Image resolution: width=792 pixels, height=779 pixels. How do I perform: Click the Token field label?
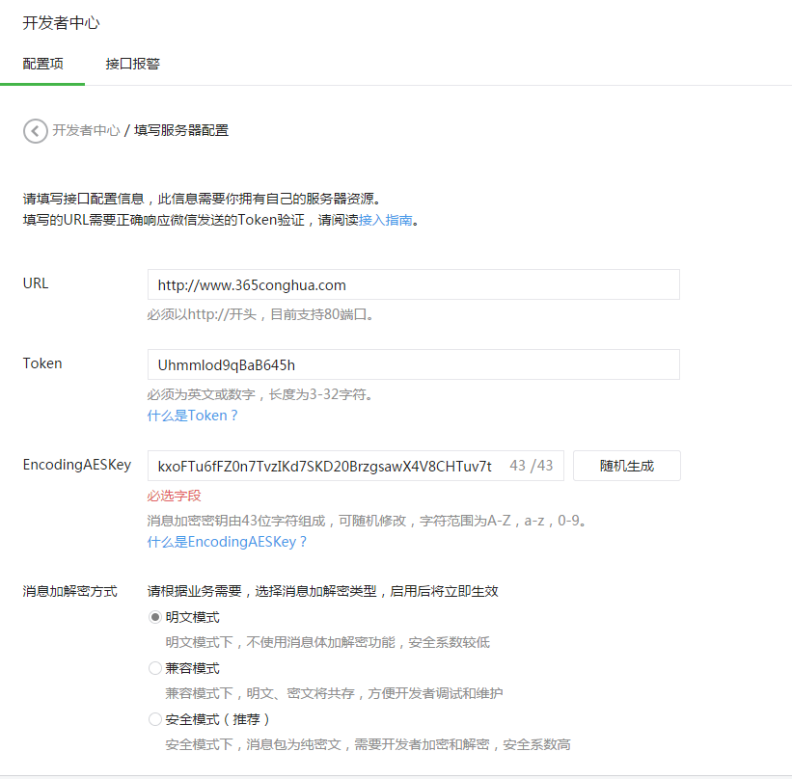pyautogui.click(x=42, y=363)
